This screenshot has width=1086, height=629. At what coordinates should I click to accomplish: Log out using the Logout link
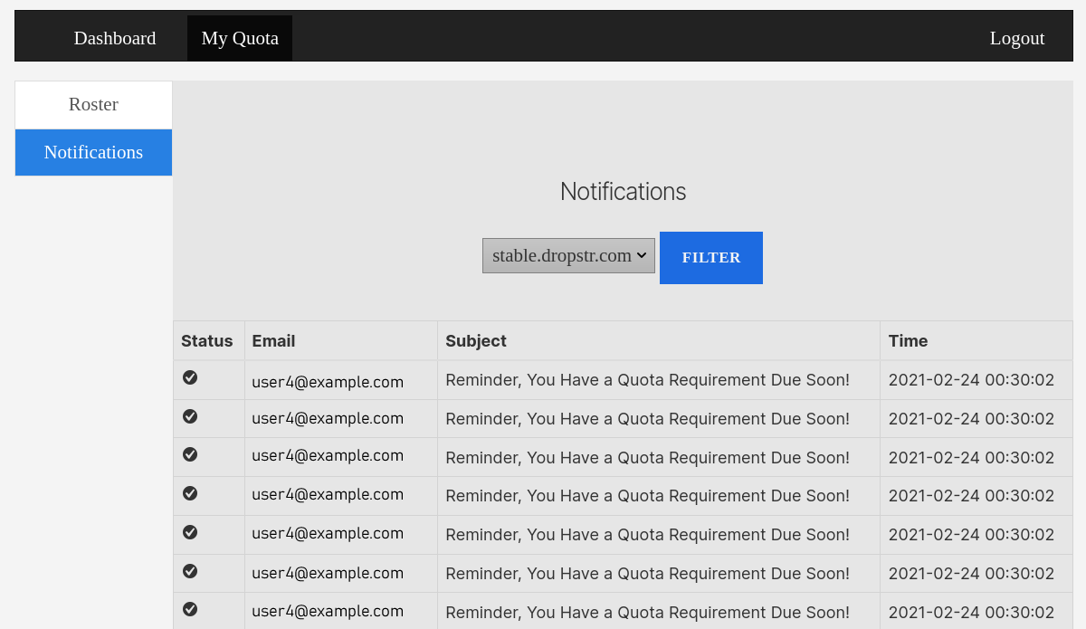[1017, 38]
